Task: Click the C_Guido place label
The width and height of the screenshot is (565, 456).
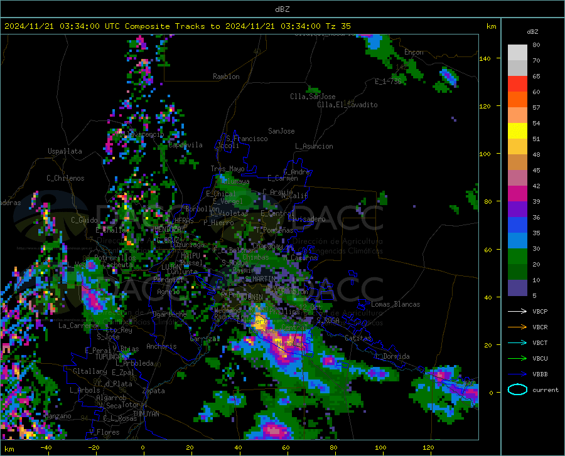Action: 84,220
